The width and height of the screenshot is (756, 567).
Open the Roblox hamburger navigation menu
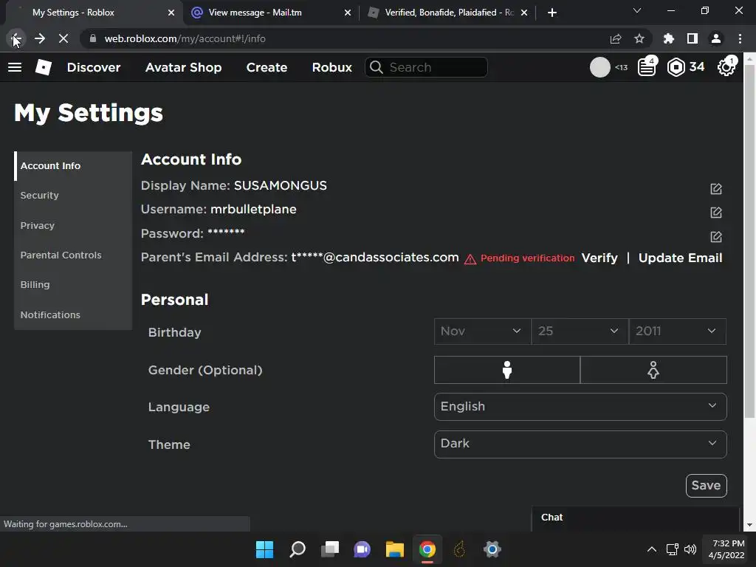15,67
